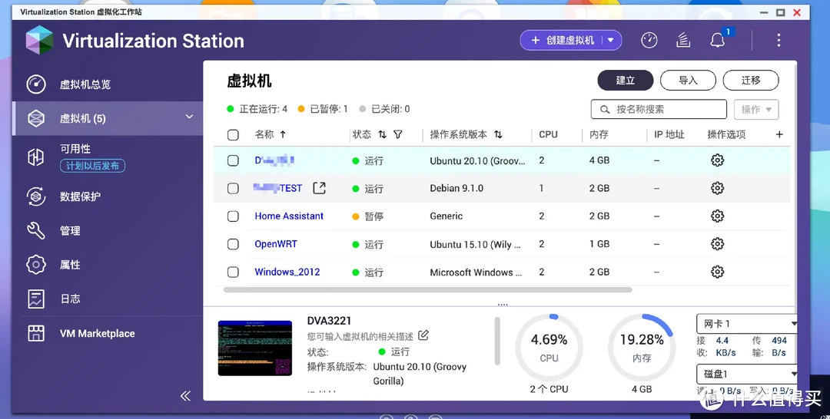This screenshot has width=830, height=419.
Task: Check the TEST VM checkbox
Action: (233, 188)
